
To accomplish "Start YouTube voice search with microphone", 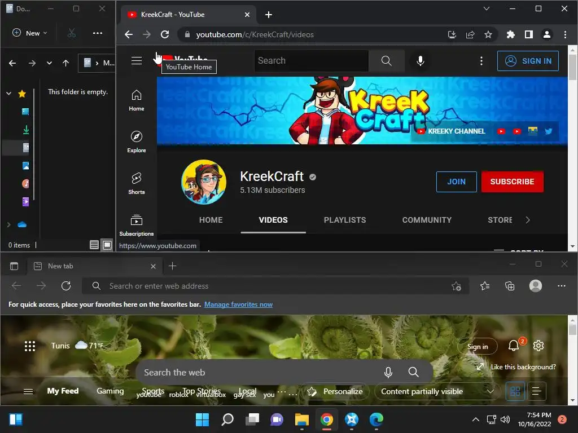I will [x=420, y=61].
